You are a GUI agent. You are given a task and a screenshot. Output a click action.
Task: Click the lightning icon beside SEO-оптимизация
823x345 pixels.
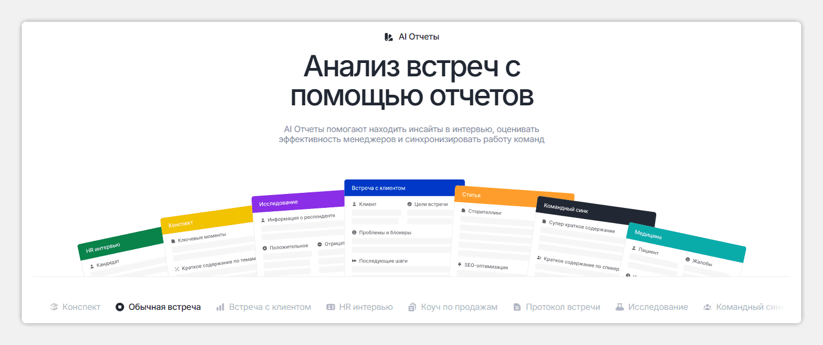coord(460,264)
